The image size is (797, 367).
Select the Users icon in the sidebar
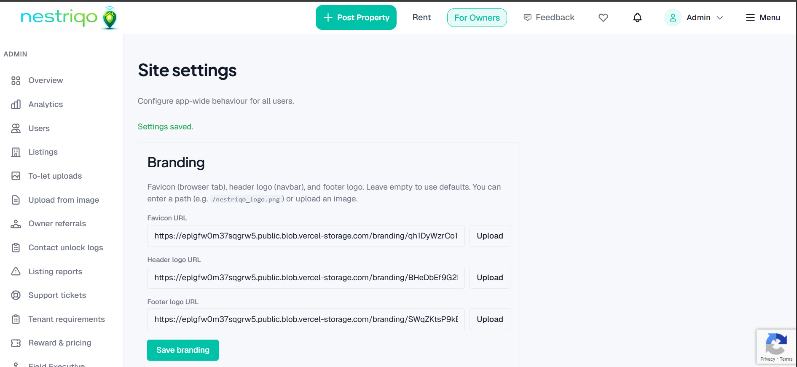16,128
